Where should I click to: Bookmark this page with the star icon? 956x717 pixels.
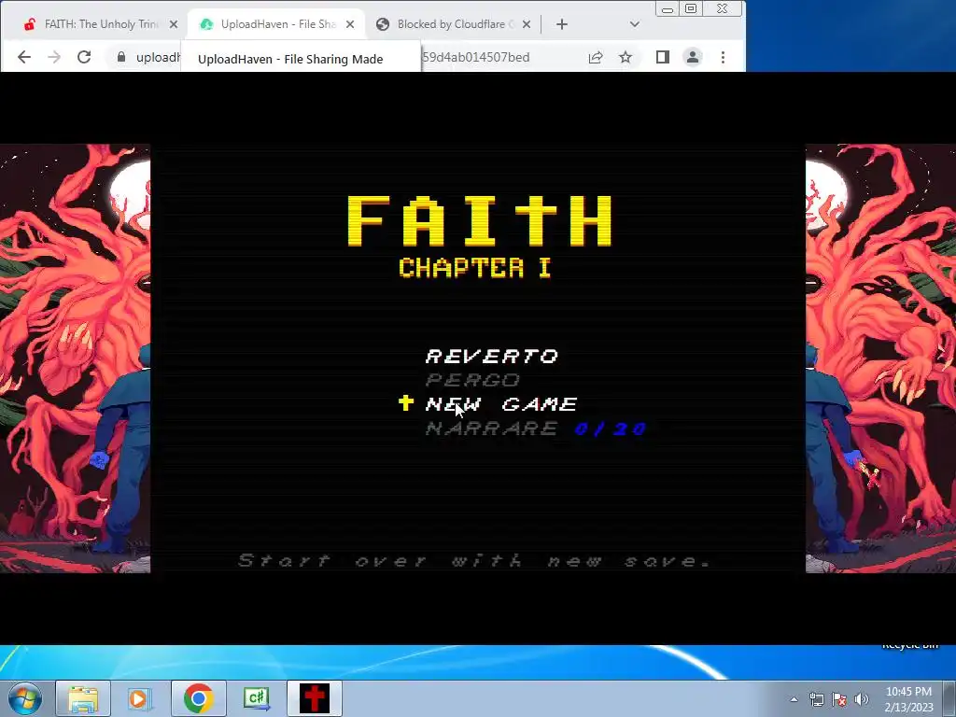coord(626,57)
